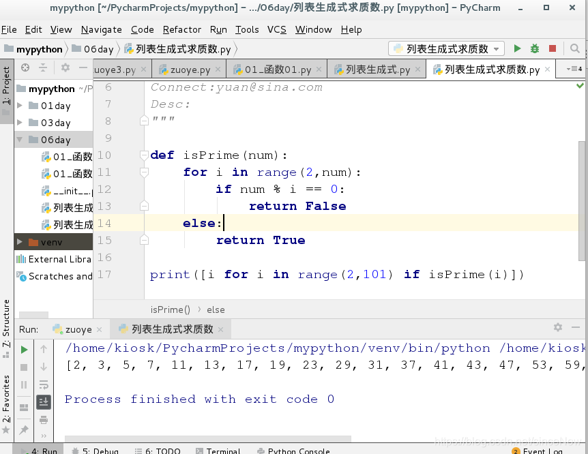This screenshot has height=454, width=588.
Task: Select Scratches and Consoles node
Action: pos(54,276)
